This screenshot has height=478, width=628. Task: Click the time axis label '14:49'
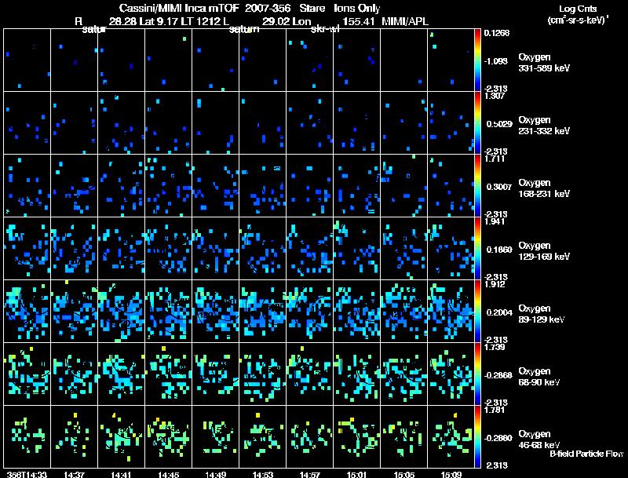click(x=215, y=474)
